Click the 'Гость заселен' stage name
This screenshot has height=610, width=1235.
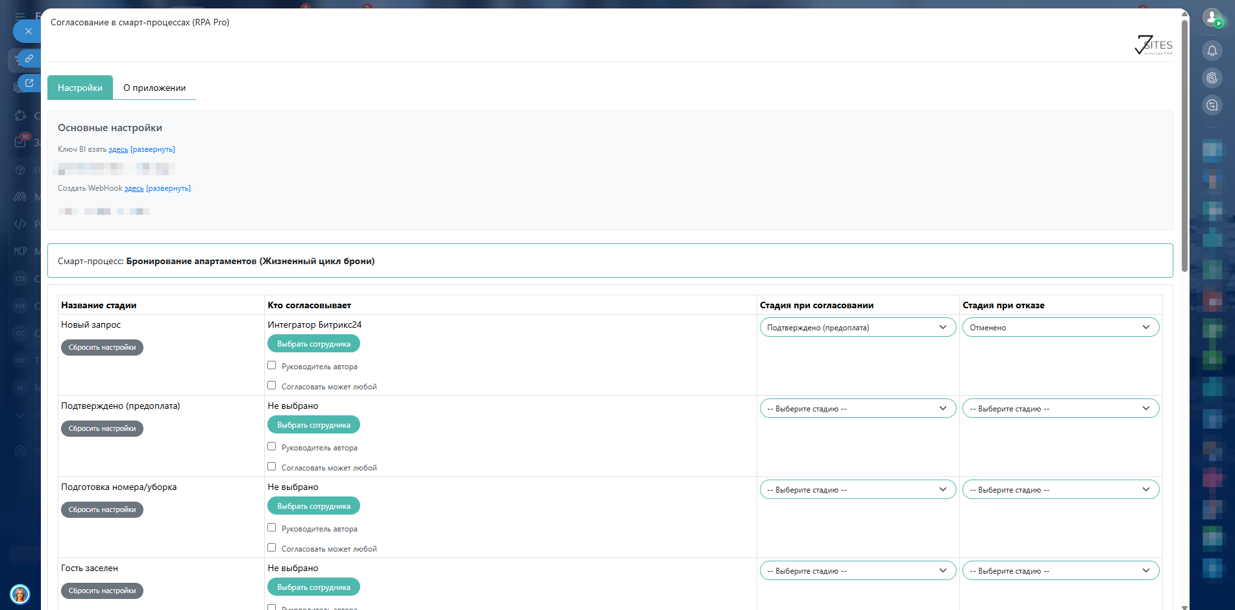(x=90, y=568)
